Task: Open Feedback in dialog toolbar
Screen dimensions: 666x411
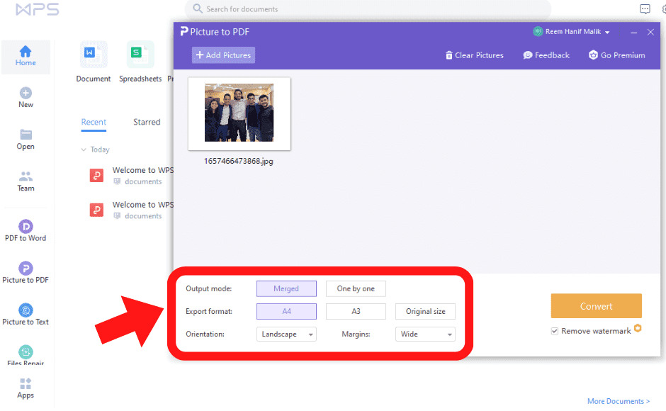Action: tap(546, 55)
